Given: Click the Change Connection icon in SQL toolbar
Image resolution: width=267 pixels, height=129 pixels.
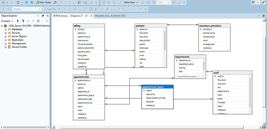Looking at the screenshot, I should point(8,9).
